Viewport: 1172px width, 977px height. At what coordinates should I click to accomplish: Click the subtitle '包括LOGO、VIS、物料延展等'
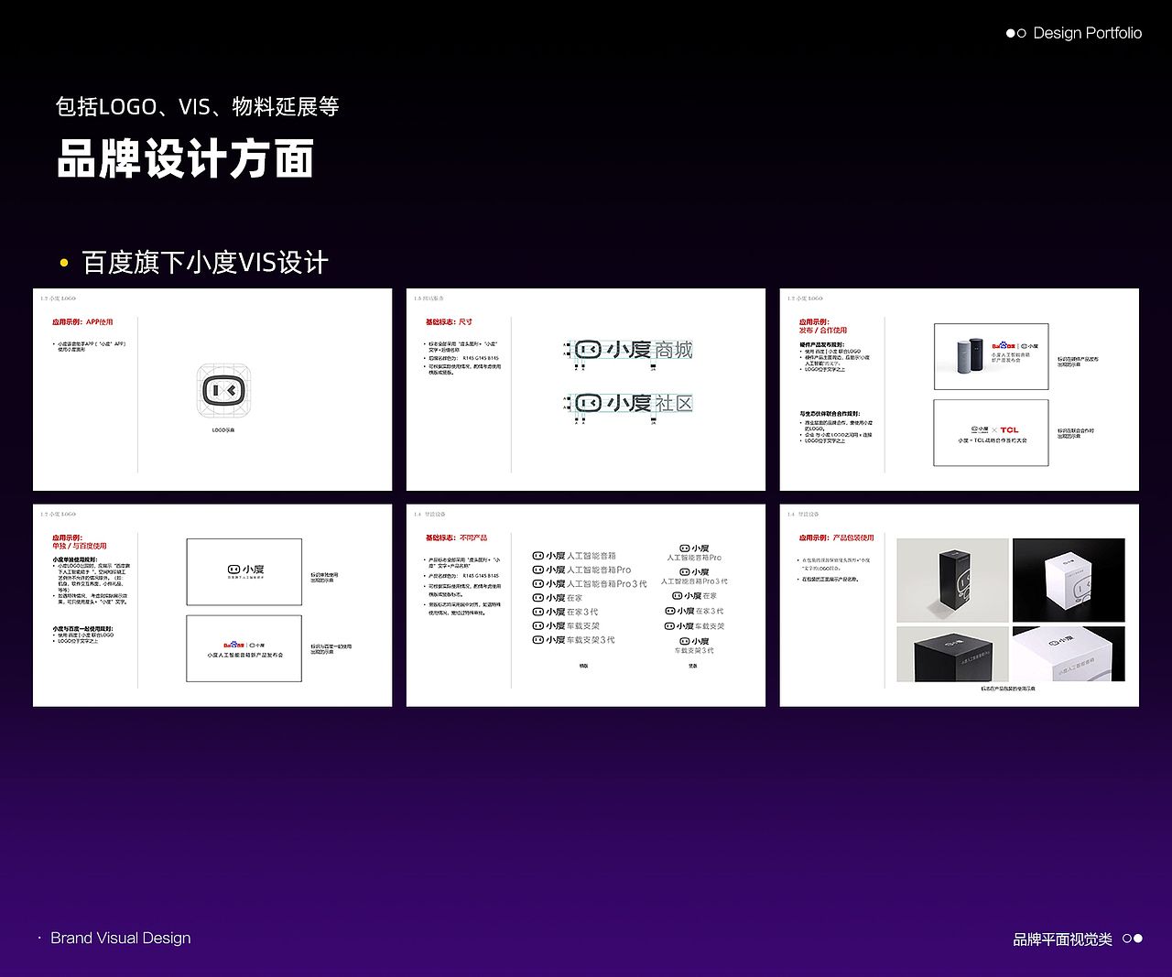tap(197, 106)
